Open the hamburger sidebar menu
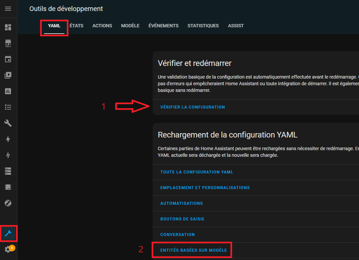This screenshot has width=359, height=260. pos(8,9)
